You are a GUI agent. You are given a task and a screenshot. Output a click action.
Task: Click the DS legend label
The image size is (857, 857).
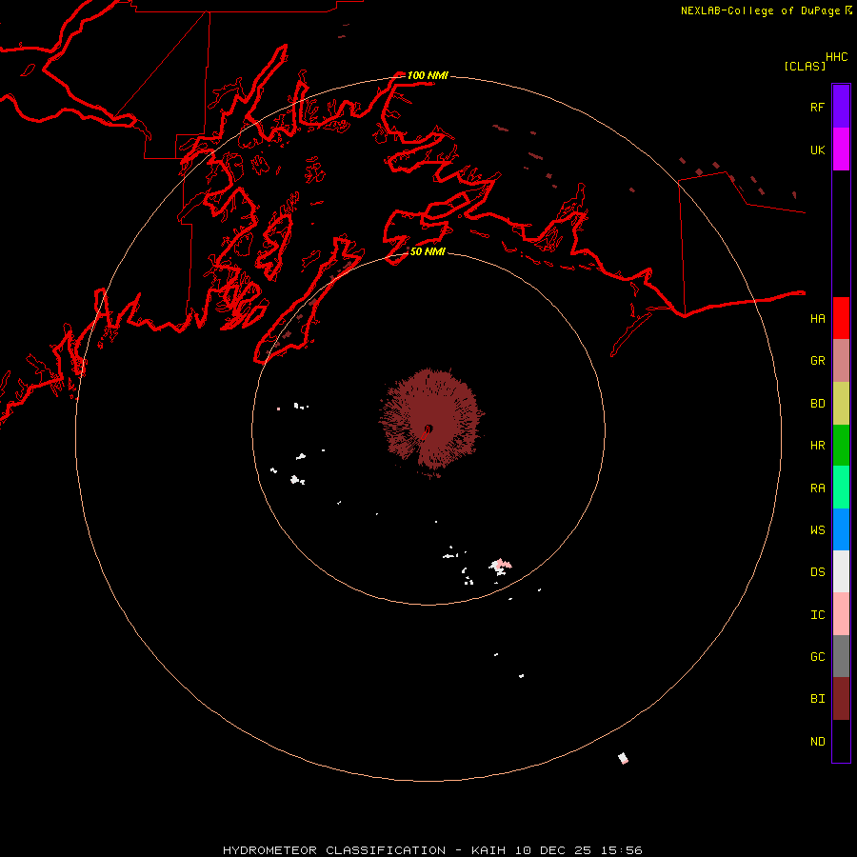pos(817,572)
